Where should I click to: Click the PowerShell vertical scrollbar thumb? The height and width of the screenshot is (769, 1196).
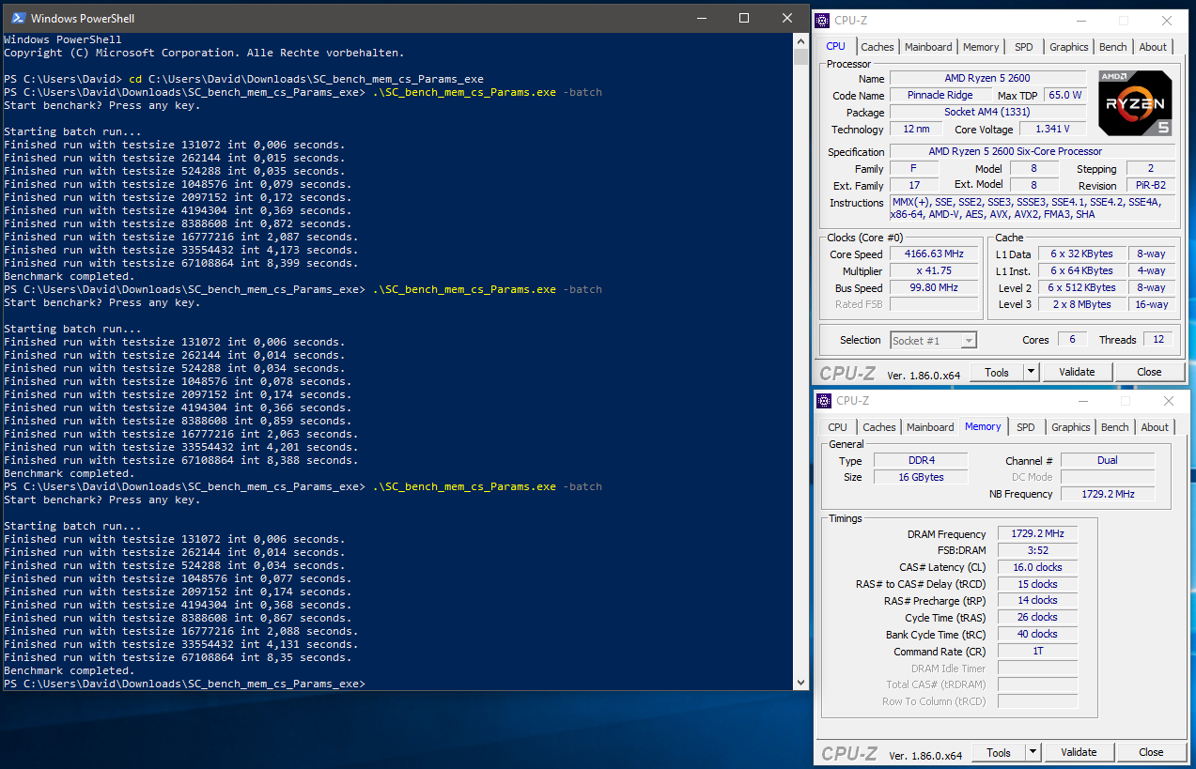click(800, 56)
